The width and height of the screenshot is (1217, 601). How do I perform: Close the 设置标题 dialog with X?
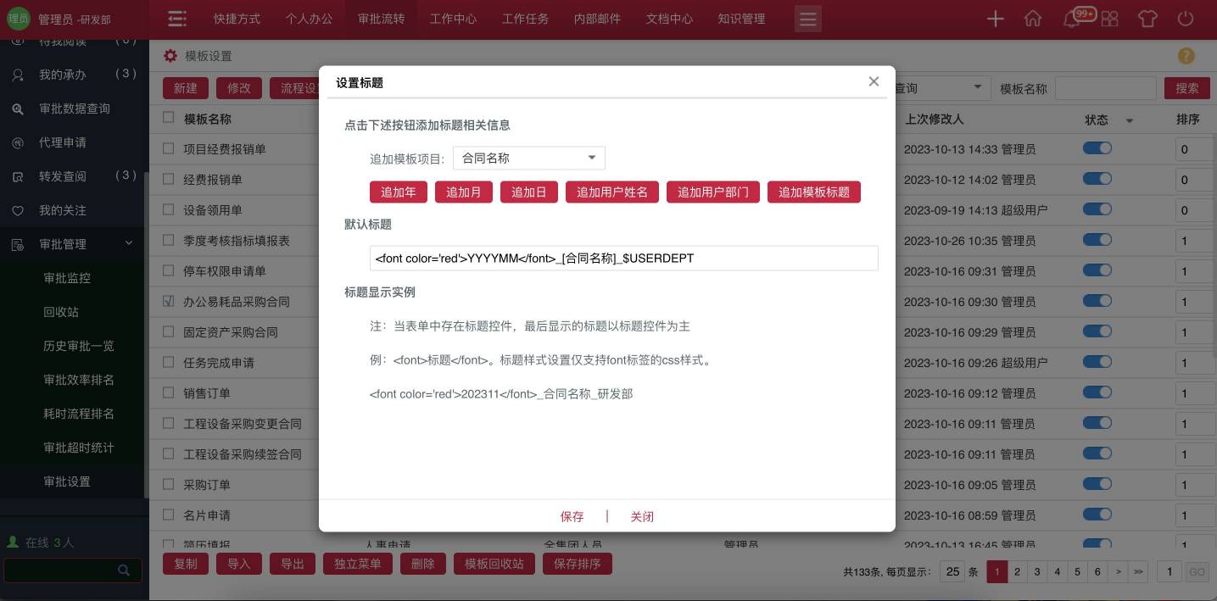[x=874, y=82]
